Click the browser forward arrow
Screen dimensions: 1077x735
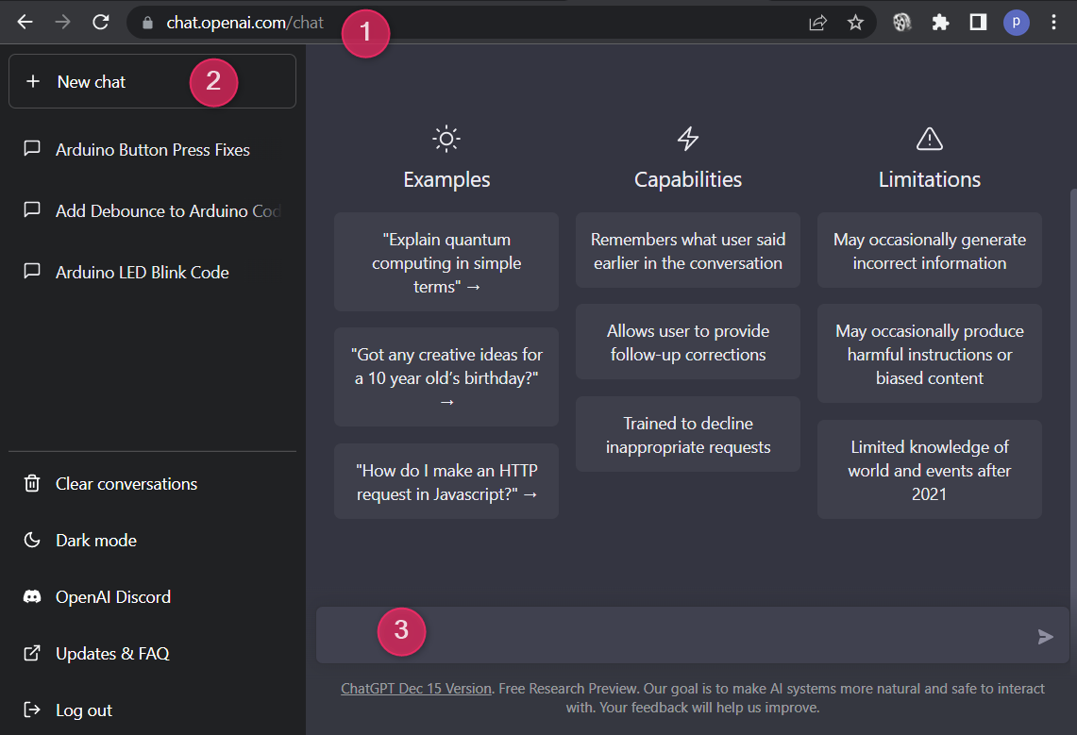(62, 22)
